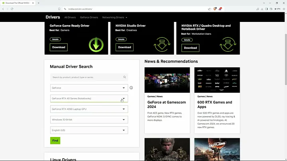Viewport: 287px width, 161px height.
Task: Show browser downloads
Action: coord(262,9)
